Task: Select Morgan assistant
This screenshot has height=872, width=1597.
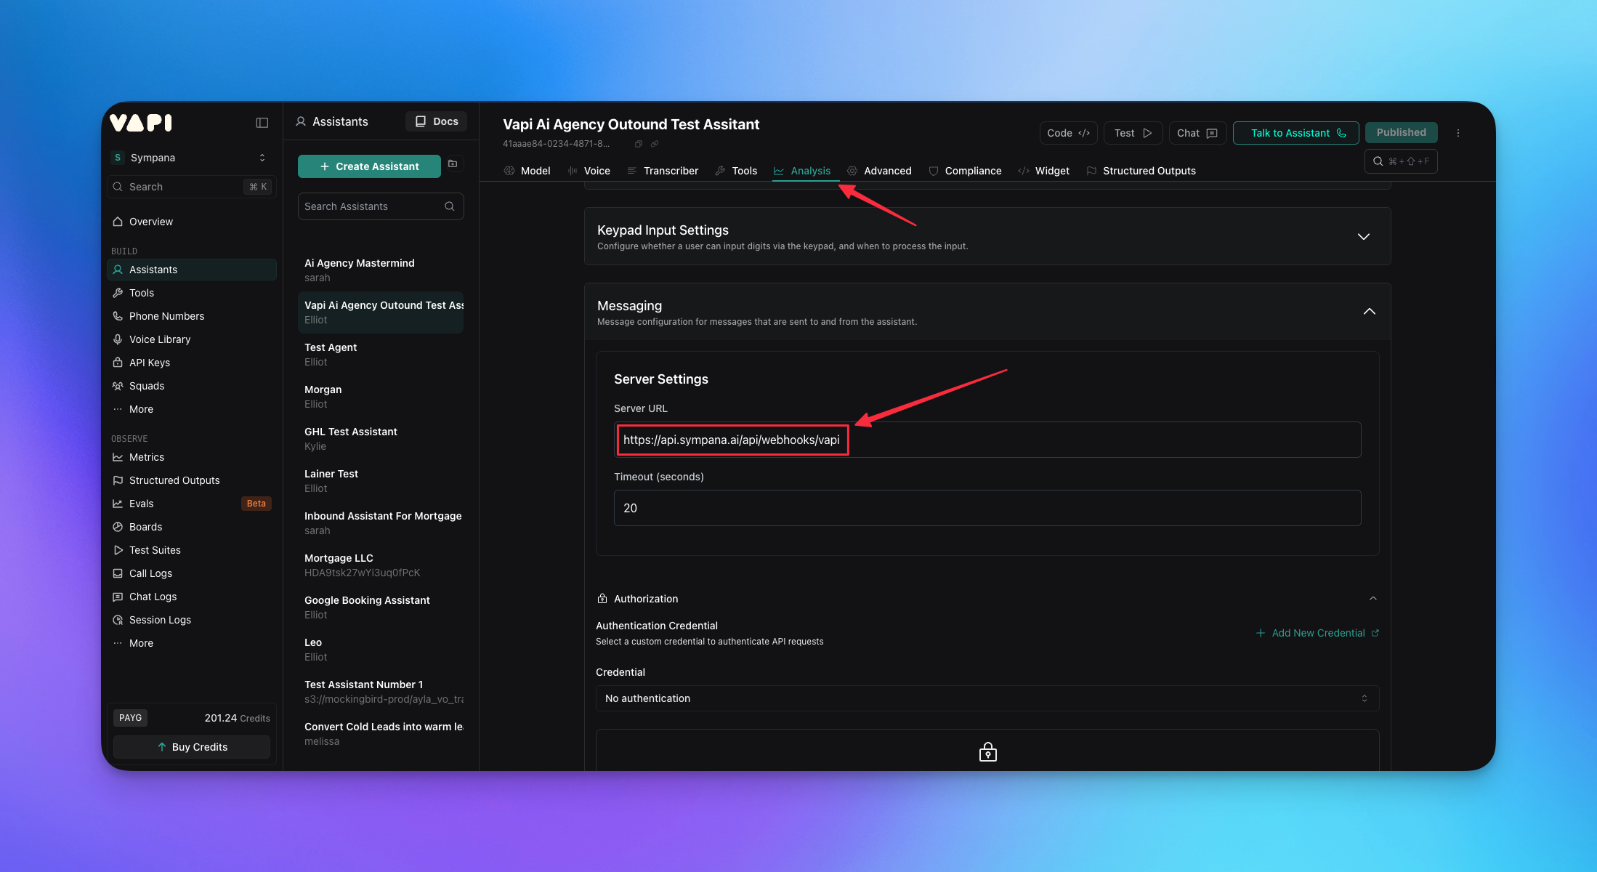Action: 381,397
